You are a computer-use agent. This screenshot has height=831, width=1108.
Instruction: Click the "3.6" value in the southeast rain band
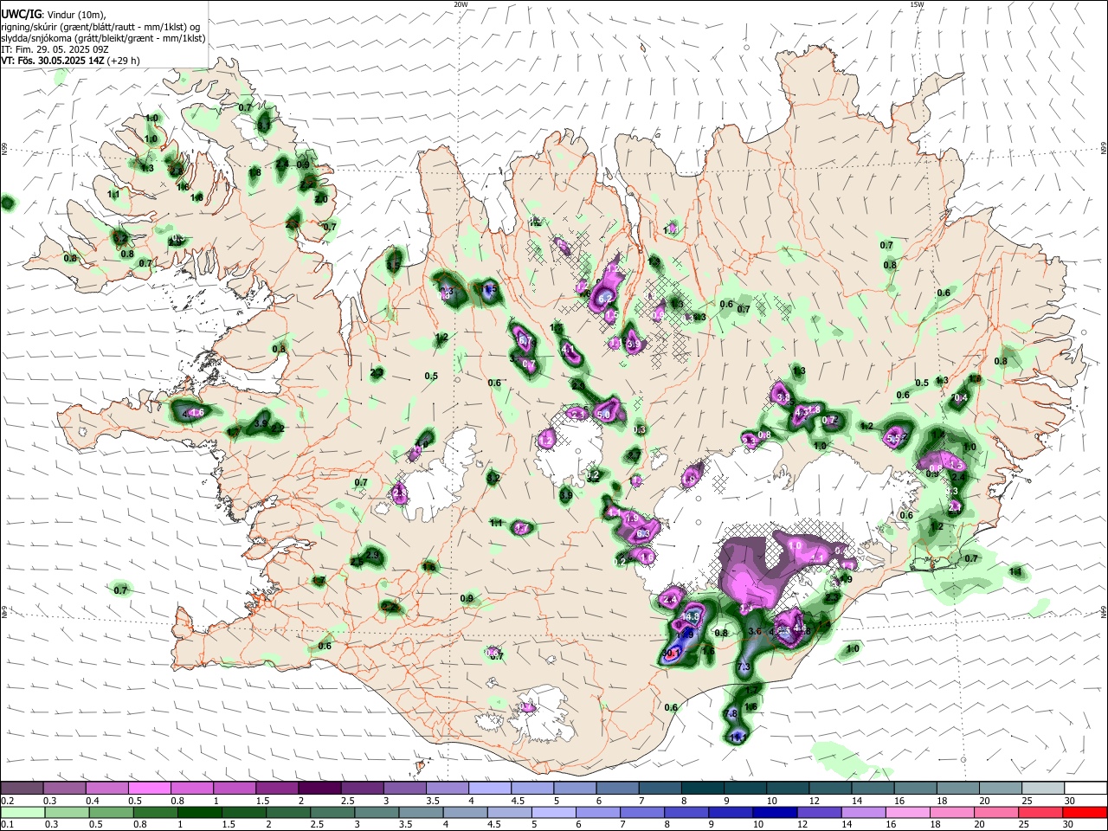click(754, 632)
